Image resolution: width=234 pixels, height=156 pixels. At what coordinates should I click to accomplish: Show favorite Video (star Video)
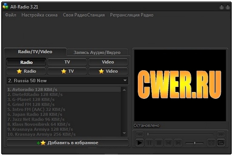point(108,71)
